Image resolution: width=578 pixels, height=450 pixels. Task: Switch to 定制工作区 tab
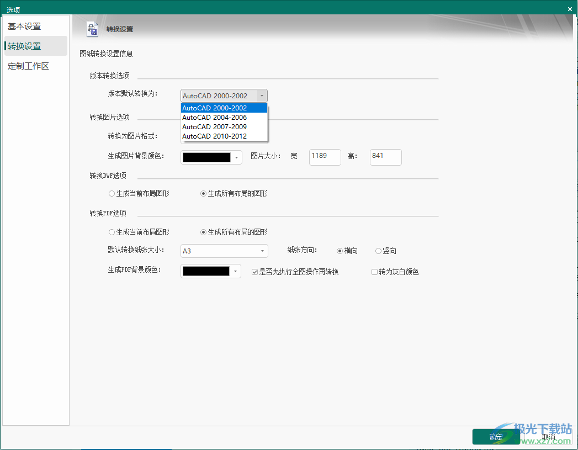[x=36, y=66]
